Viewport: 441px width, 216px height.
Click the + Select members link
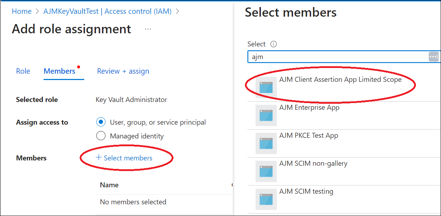pyautogui.click(x=124, y=158)
